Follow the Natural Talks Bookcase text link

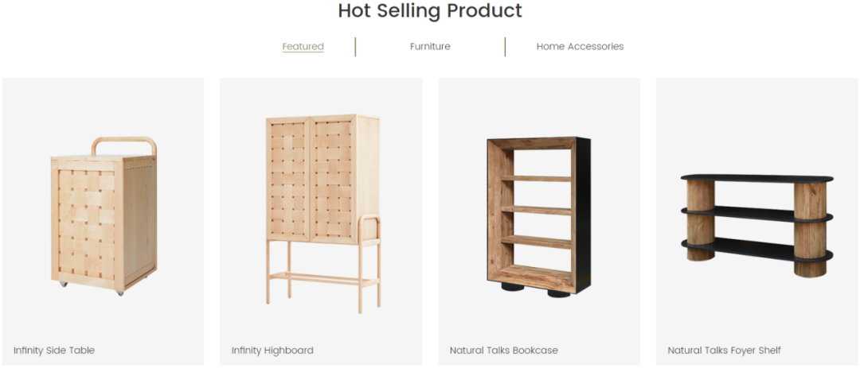503,351
